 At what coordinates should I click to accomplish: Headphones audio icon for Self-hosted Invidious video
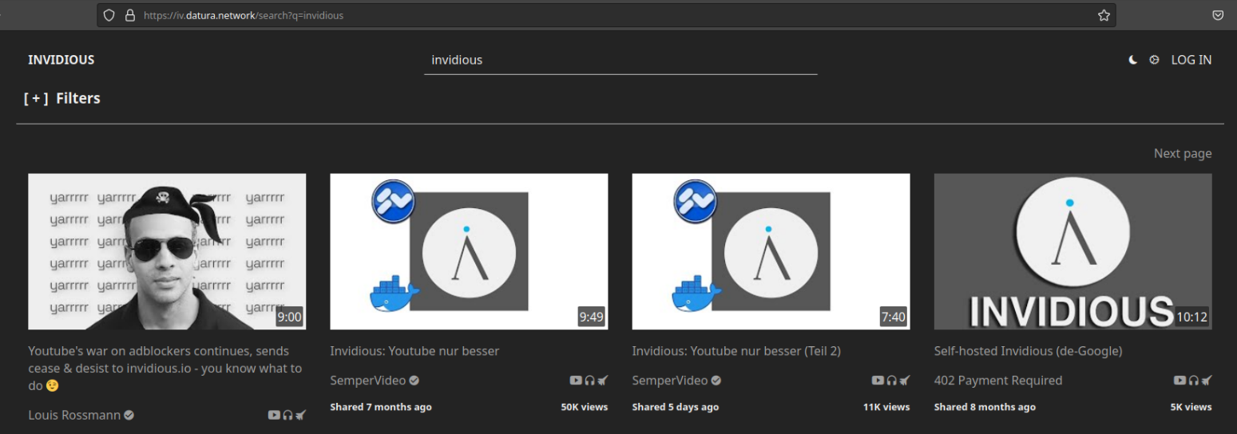[x=1193, y=381]
